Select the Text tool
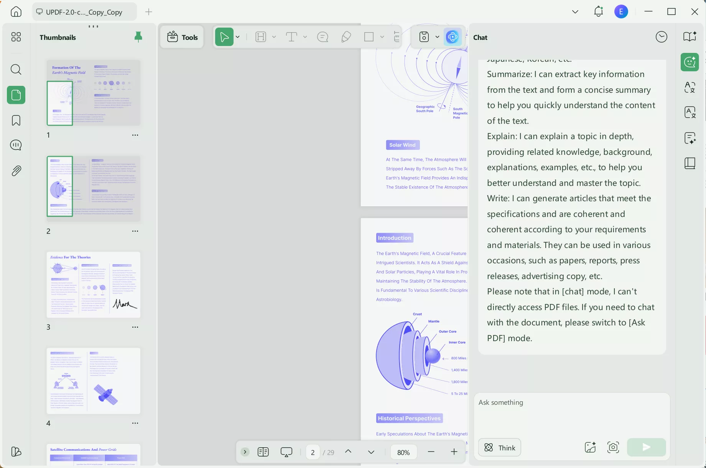Viewport: 706px width, 468px height. [x=291, y=37]
